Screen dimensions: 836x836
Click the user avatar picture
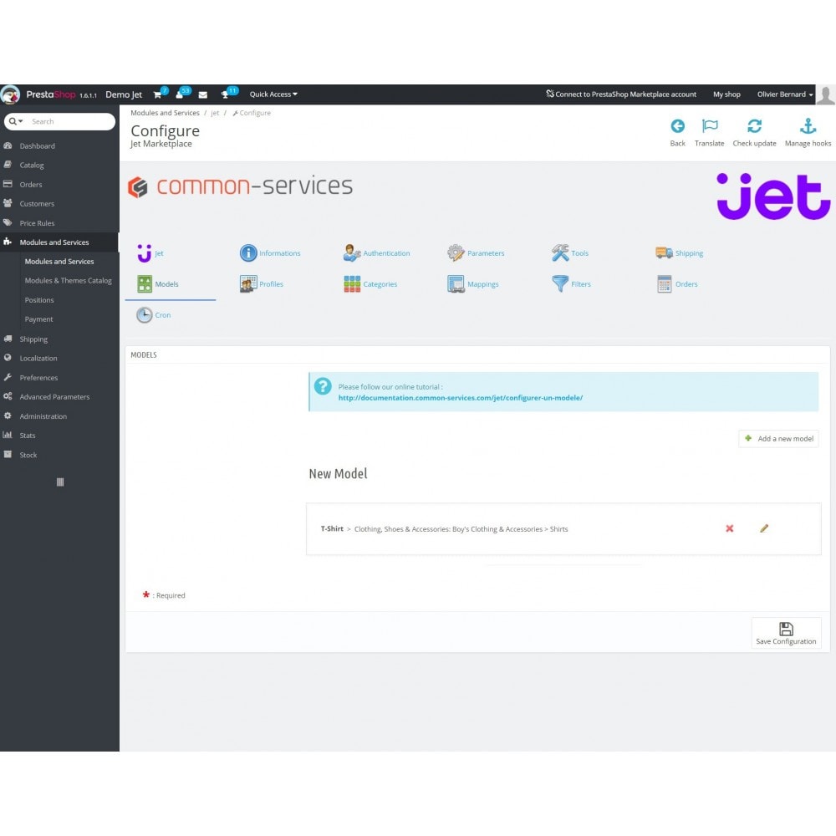[x=825, y=94]
